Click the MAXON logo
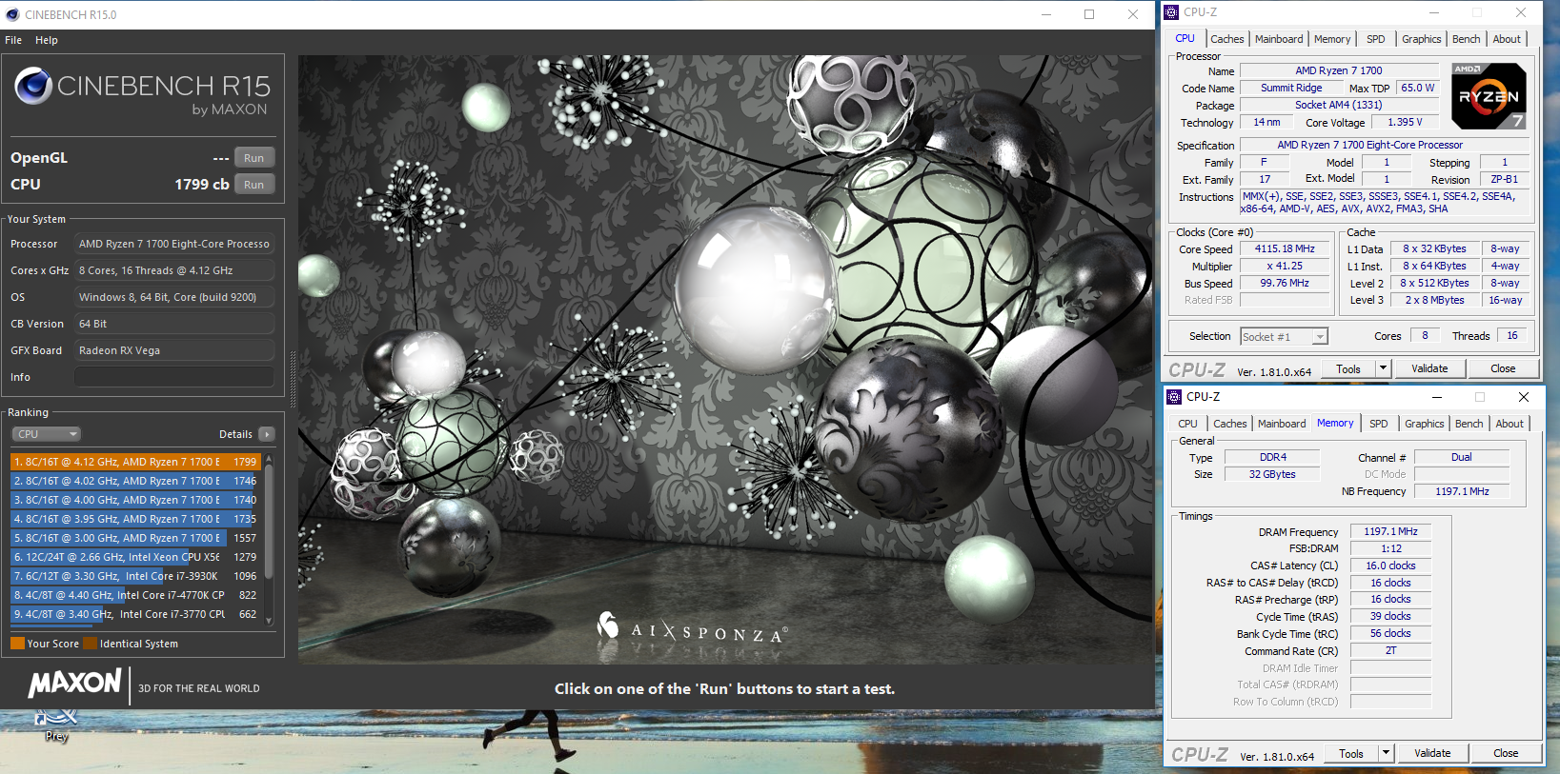 pos(75,683)
